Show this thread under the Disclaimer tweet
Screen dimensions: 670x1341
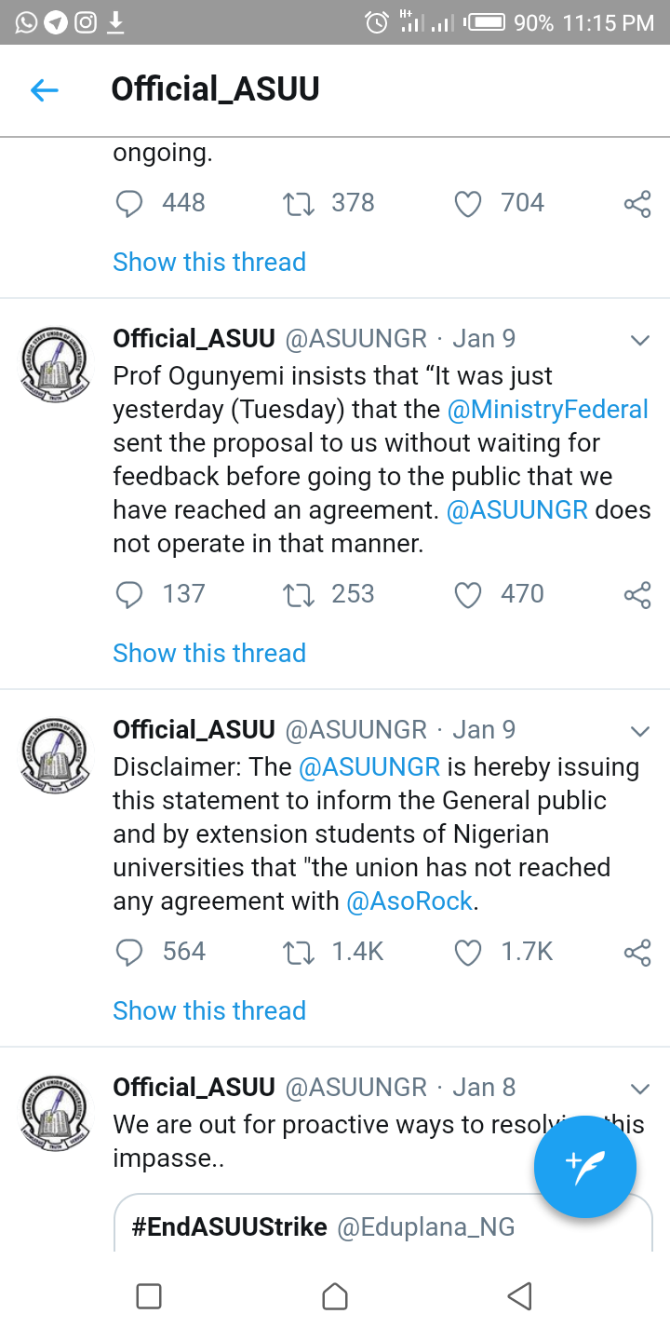[209, 1010]
